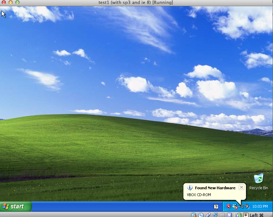The width and height of the screenshot is (273, 217).
Task: Click the Found New Hardware balloon title
Action: pyautogui.click(x=215, y=188)
